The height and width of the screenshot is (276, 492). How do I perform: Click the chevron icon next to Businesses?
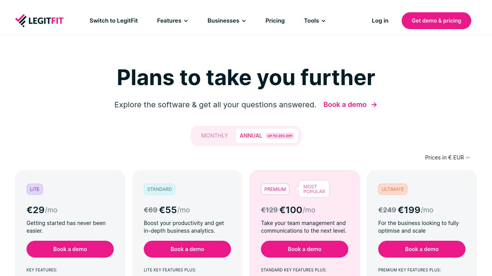244,21
